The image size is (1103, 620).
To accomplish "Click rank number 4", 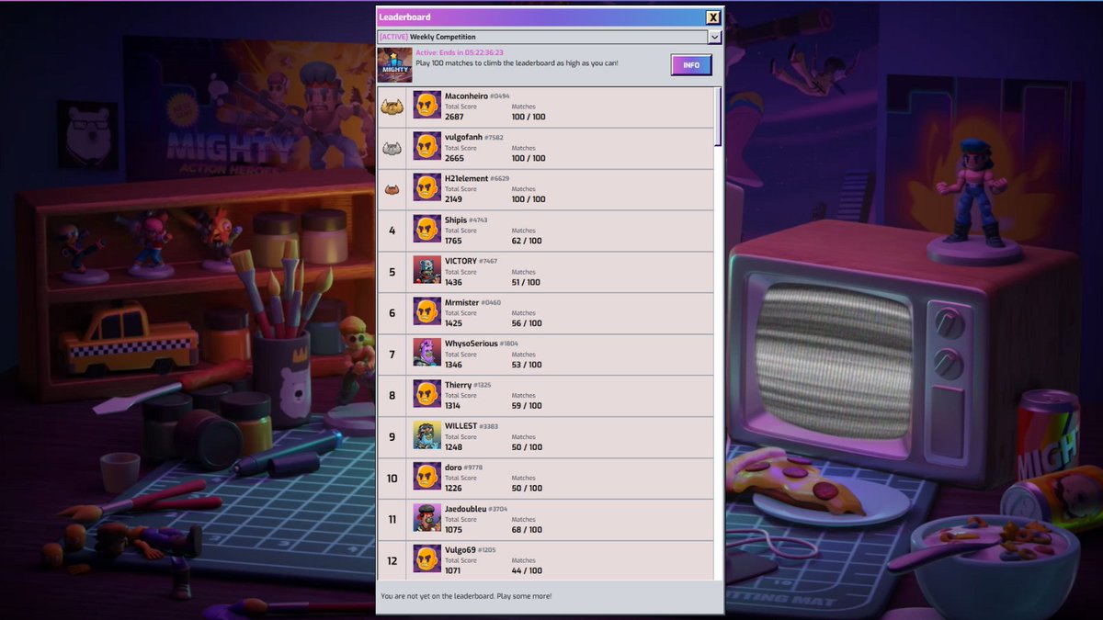I will pyautogui.click(x=392, y=231).
